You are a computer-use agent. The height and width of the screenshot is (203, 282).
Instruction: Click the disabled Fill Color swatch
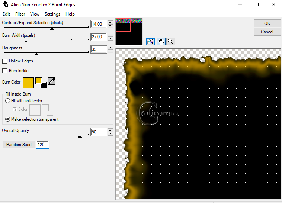(x=35, y=110)
